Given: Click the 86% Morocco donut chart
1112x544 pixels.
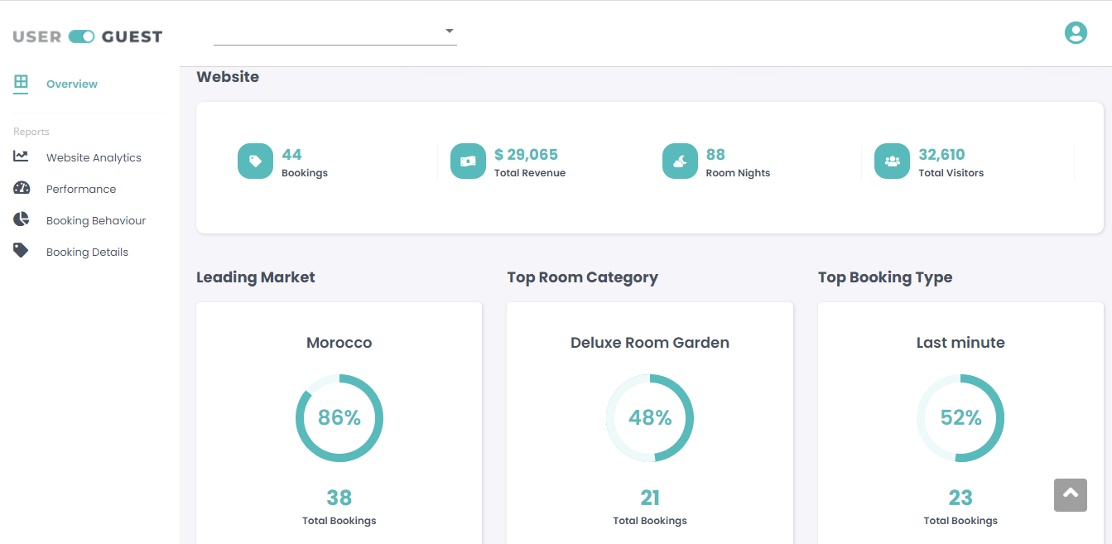Looking at the screenshot, I should pyautogui.click(x=339, y=418).
